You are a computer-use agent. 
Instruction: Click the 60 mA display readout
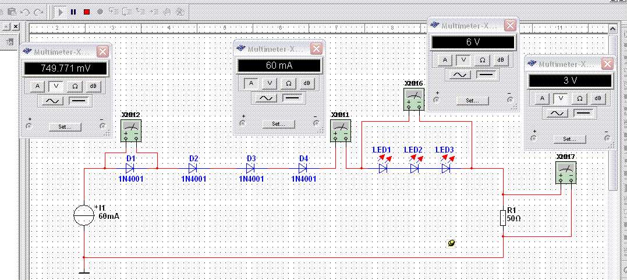[x=279, y=66]
